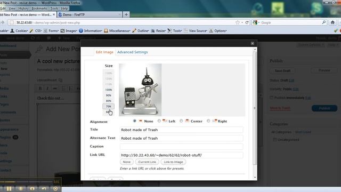Click the dialog scroll down arrow
This screenshot has width=341, height=192.
tap(255, 178)
